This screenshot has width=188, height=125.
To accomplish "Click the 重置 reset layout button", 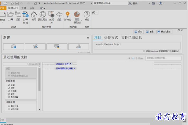I will pyautogui.click(x=150, y=32).
